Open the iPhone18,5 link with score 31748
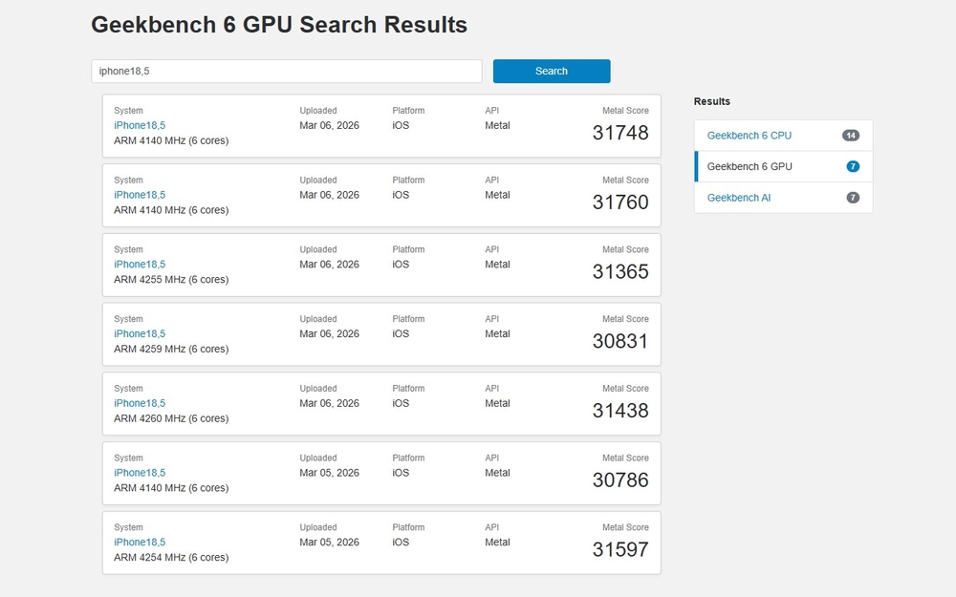Image resolution: width=956 pixels, height=597 pixels. coord(140,125)
